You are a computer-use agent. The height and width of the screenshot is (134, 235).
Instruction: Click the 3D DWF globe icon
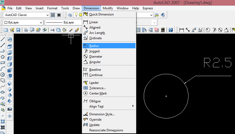[45, 30]
